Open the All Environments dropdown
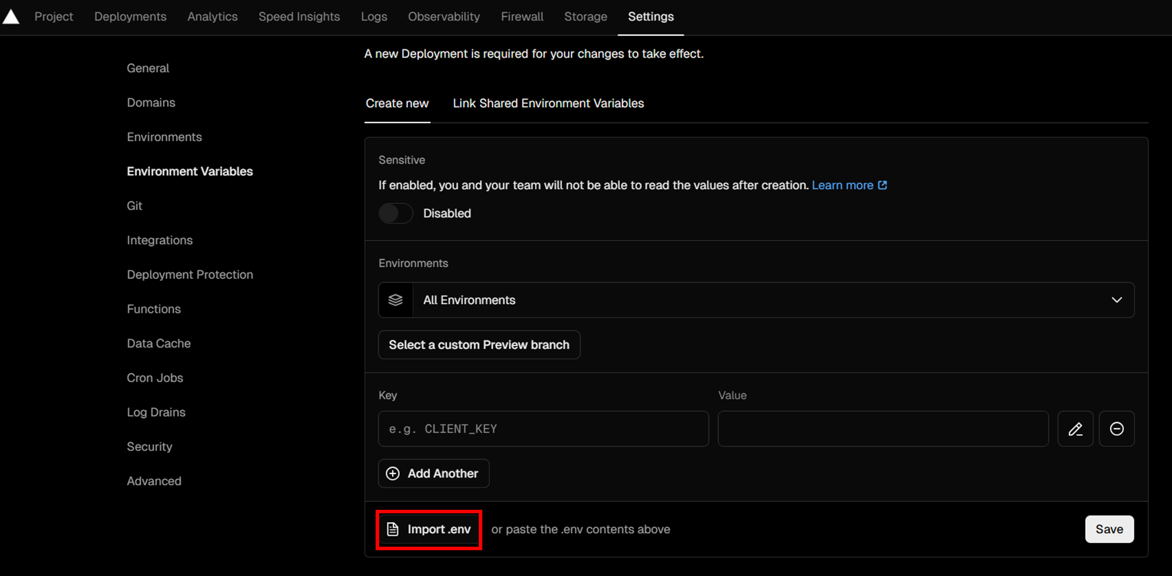This screenshot has height=576, width=1172. click(757, 300)
